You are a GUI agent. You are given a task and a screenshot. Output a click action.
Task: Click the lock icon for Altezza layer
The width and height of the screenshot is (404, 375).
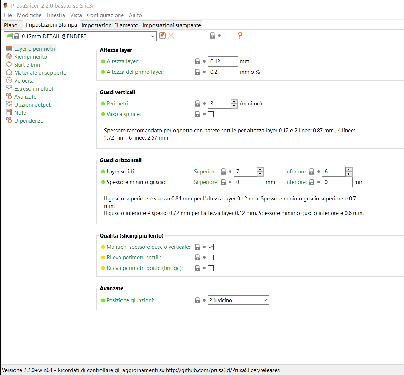(x=197, y=61)
